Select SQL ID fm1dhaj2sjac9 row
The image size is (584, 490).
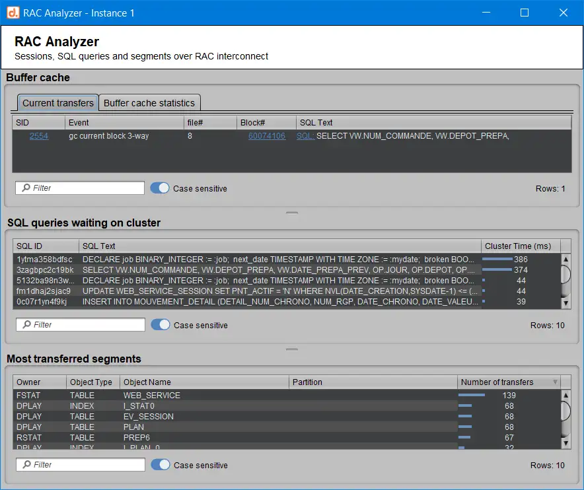click(287, 291)
